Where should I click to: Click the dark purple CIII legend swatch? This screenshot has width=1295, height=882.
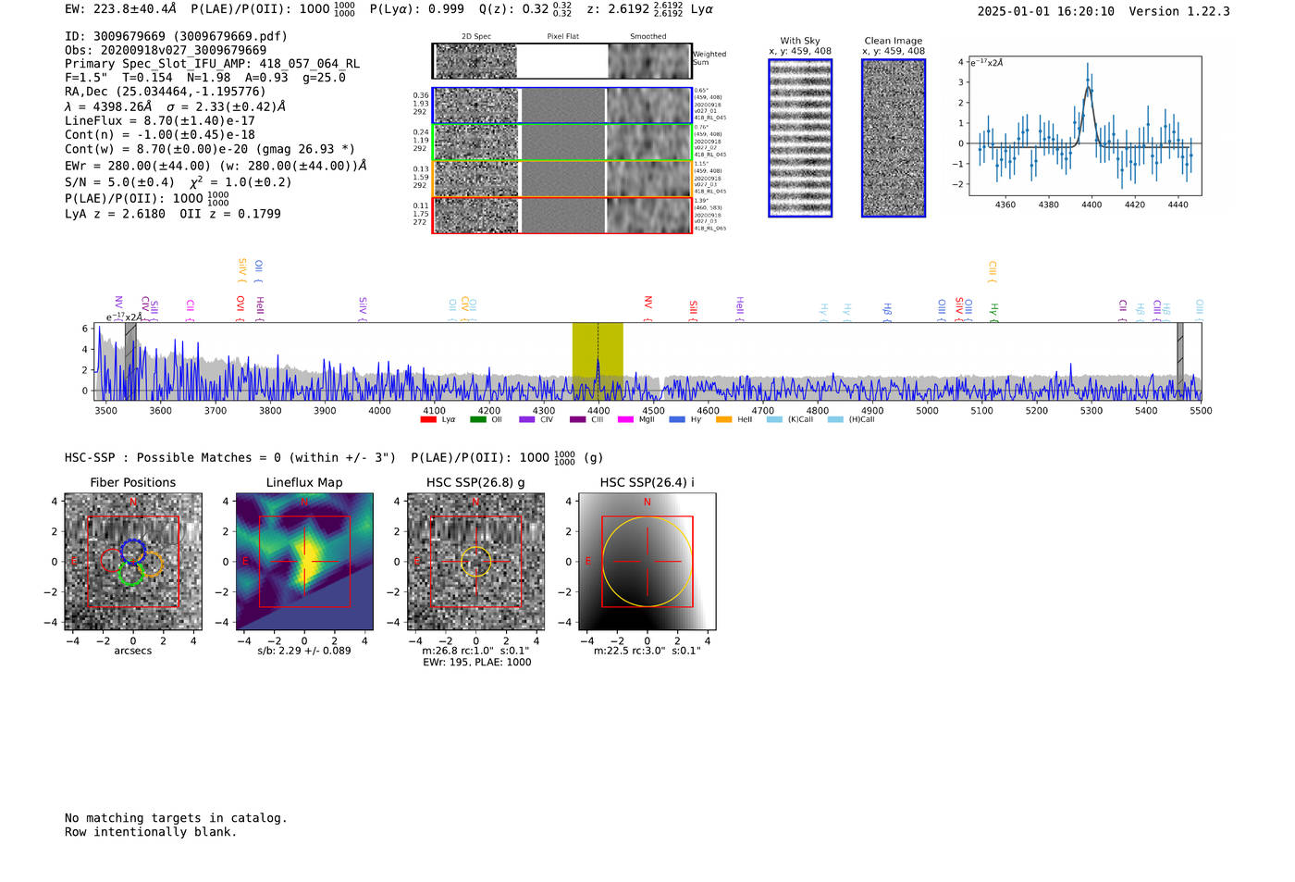click(577, 419)
